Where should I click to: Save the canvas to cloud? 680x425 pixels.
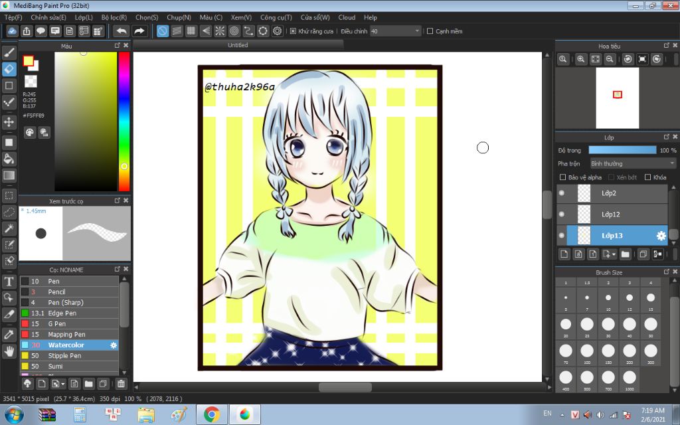coord(12,31)
